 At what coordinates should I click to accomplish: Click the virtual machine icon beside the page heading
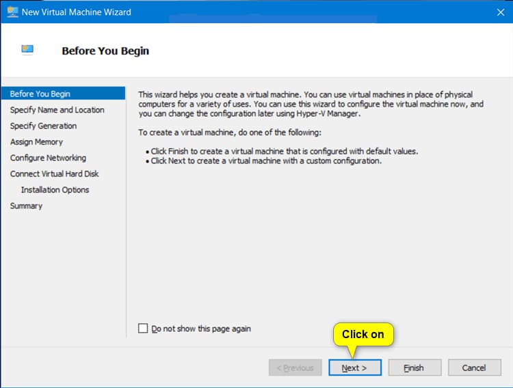click(27, 50)
